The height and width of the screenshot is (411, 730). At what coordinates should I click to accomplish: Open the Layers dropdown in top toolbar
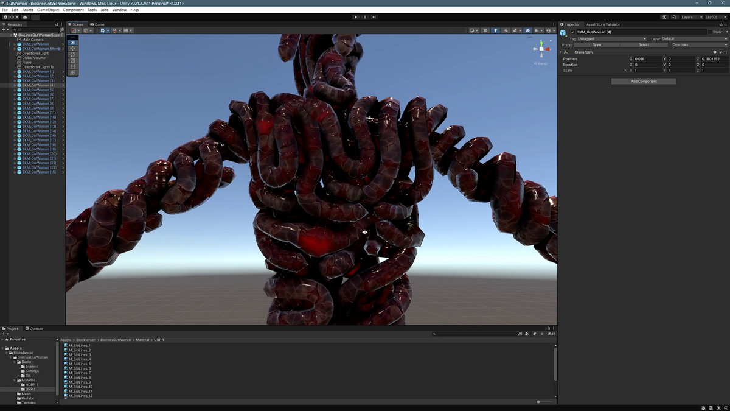[x=691, y=17]
